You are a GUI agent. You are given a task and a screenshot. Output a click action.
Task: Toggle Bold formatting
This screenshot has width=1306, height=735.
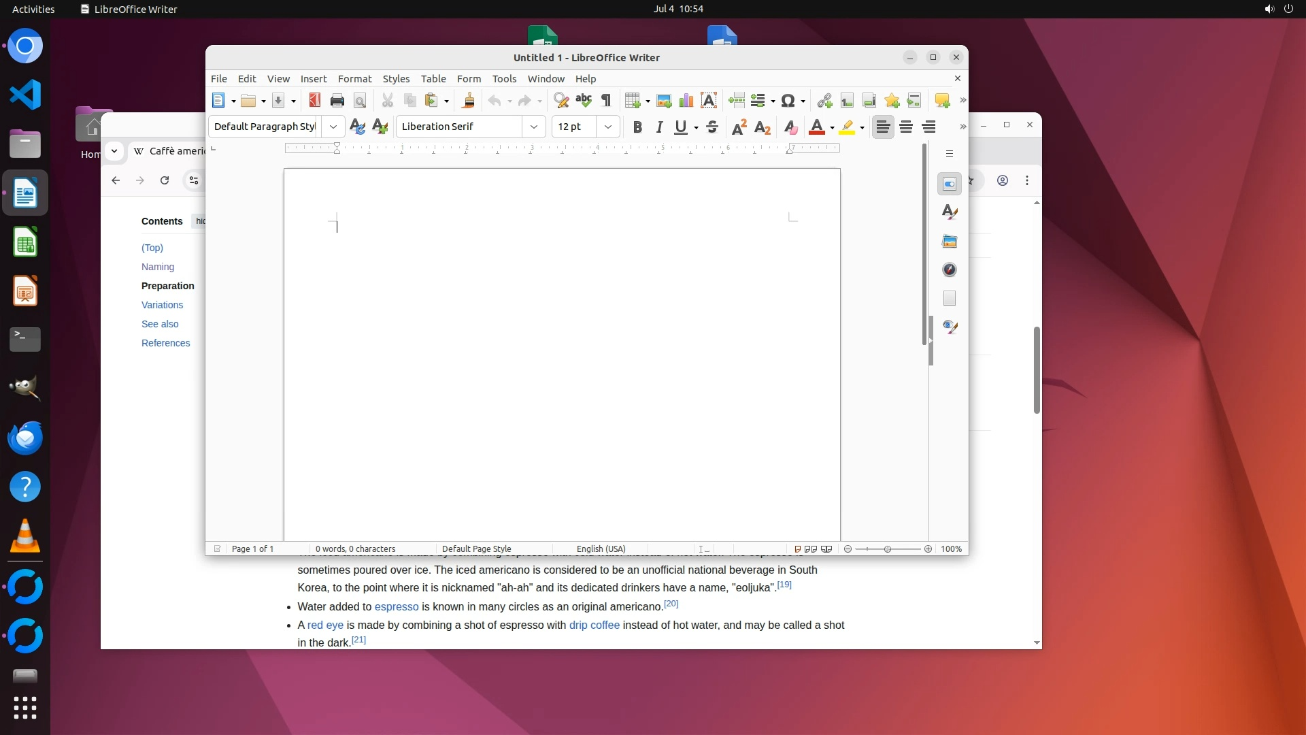point(637,127)
